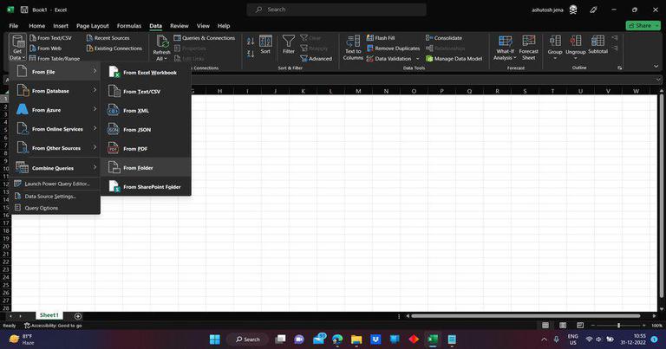Image resolution: width=666 pixels, height=349 pixels.
Task: Pick From XML in submenu
Action: pyautogui.click(x=146, y=111)
